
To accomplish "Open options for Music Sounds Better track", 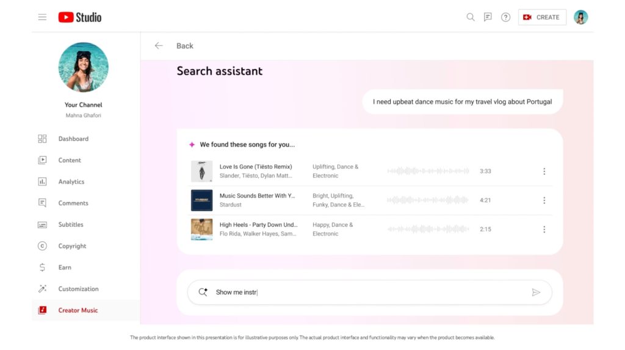I will click(x=544, y=200).
